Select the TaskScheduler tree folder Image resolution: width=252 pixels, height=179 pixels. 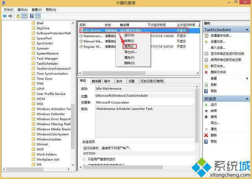[x=47, y=64]
